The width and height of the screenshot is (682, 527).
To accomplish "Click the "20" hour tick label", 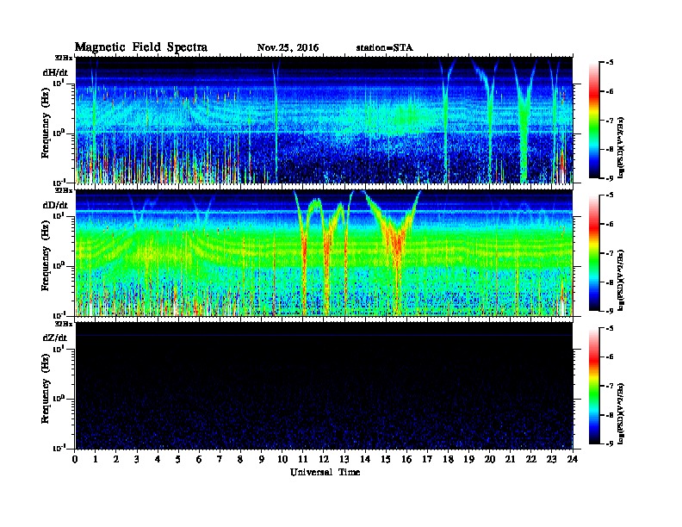I will 489,460.
